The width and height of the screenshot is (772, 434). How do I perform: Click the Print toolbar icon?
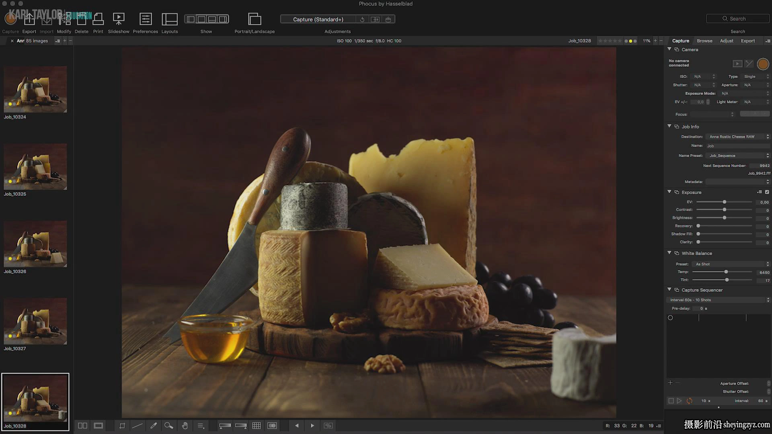98,19
